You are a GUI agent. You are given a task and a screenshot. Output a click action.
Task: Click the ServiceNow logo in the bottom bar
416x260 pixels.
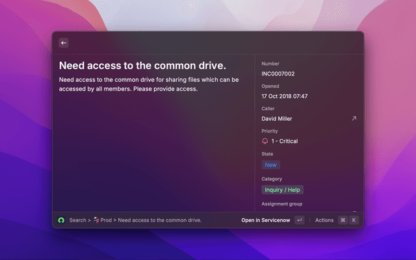coord(62,220)
